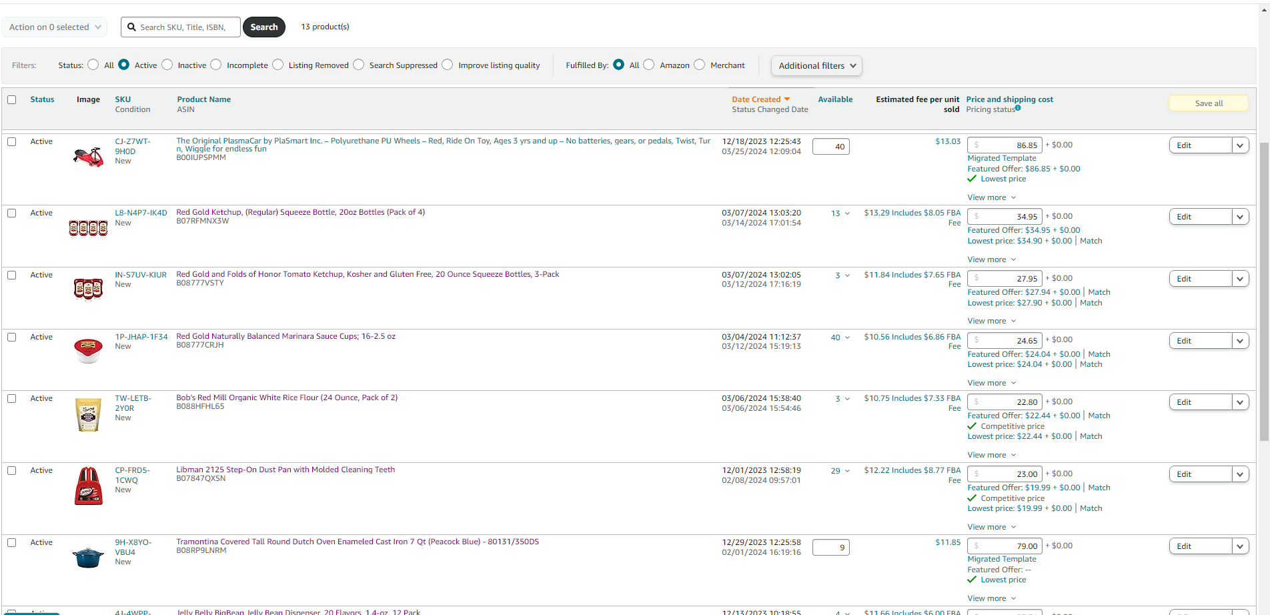The image size is (1270, 615).
Task: Open Edit dropdown arrow for PlasmaCar row
Action: click(x=1240, y=145)
